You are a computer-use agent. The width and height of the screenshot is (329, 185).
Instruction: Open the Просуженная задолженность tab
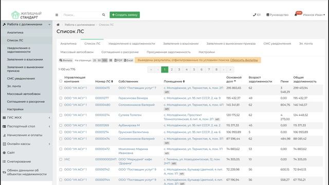(x=169, y=52)
